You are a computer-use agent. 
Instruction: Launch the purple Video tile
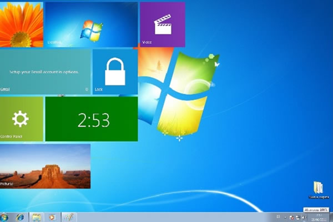163,24
